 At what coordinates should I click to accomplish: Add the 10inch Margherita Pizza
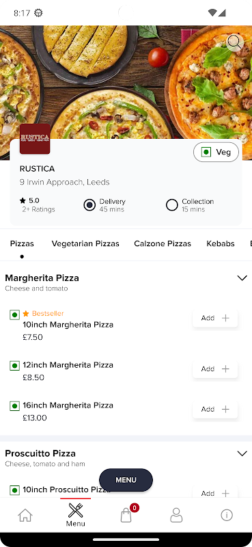[215, 318]
